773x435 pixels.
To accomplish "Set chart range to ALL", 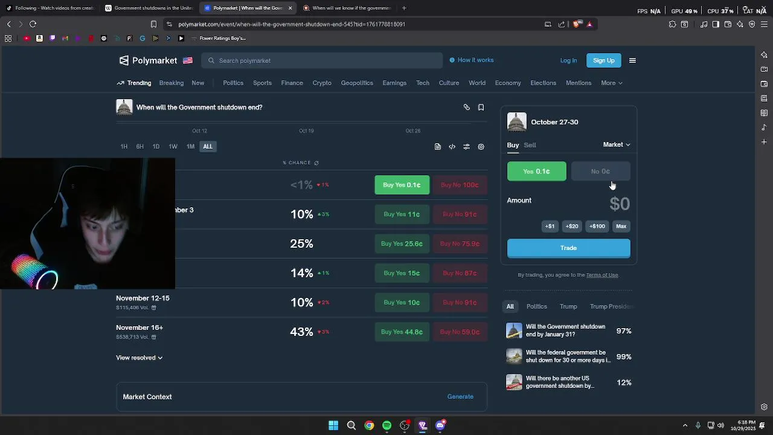I will [x=208, y=147].
